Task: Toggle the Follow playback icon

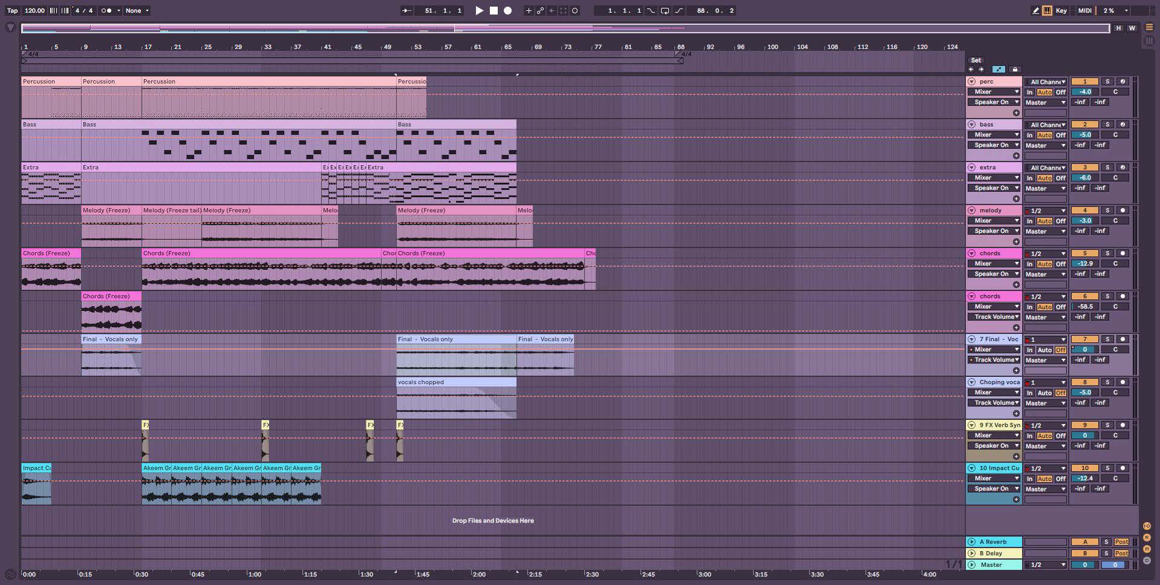Action: (x=406, y=10)
